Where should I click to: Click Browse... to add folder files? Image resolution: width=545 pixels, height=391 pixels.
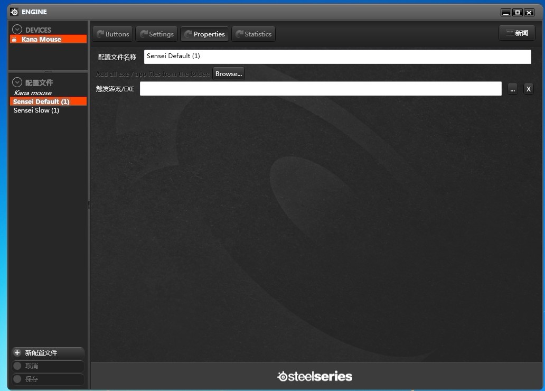point(228,74)
